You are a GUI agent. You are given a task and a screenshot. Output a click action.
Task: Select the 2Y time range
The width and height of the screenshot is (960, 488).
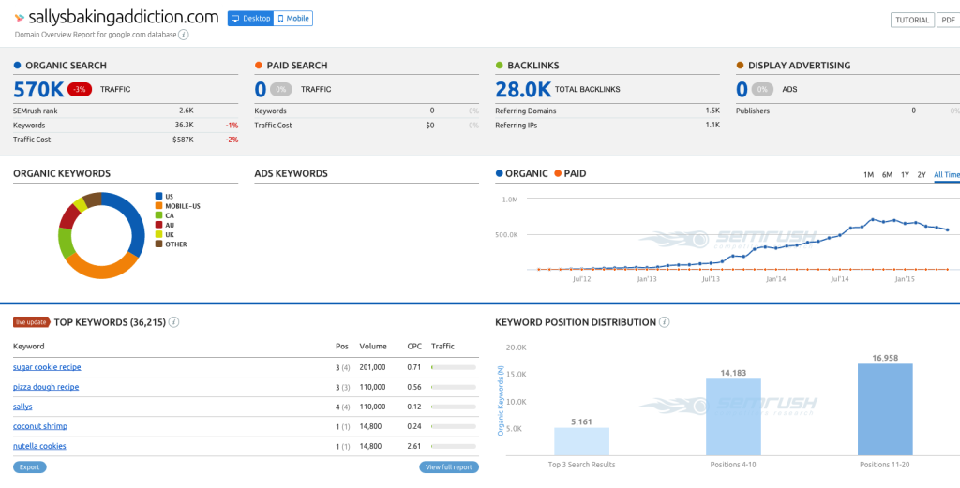922,175
